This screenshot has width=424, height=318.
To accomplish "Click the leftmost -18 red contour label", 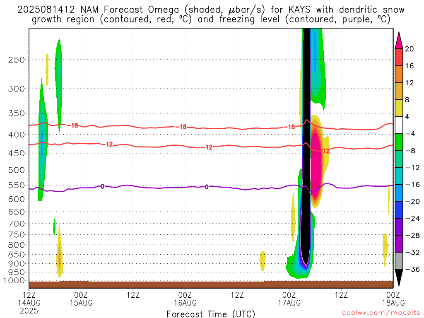I will tap(72, 125).
